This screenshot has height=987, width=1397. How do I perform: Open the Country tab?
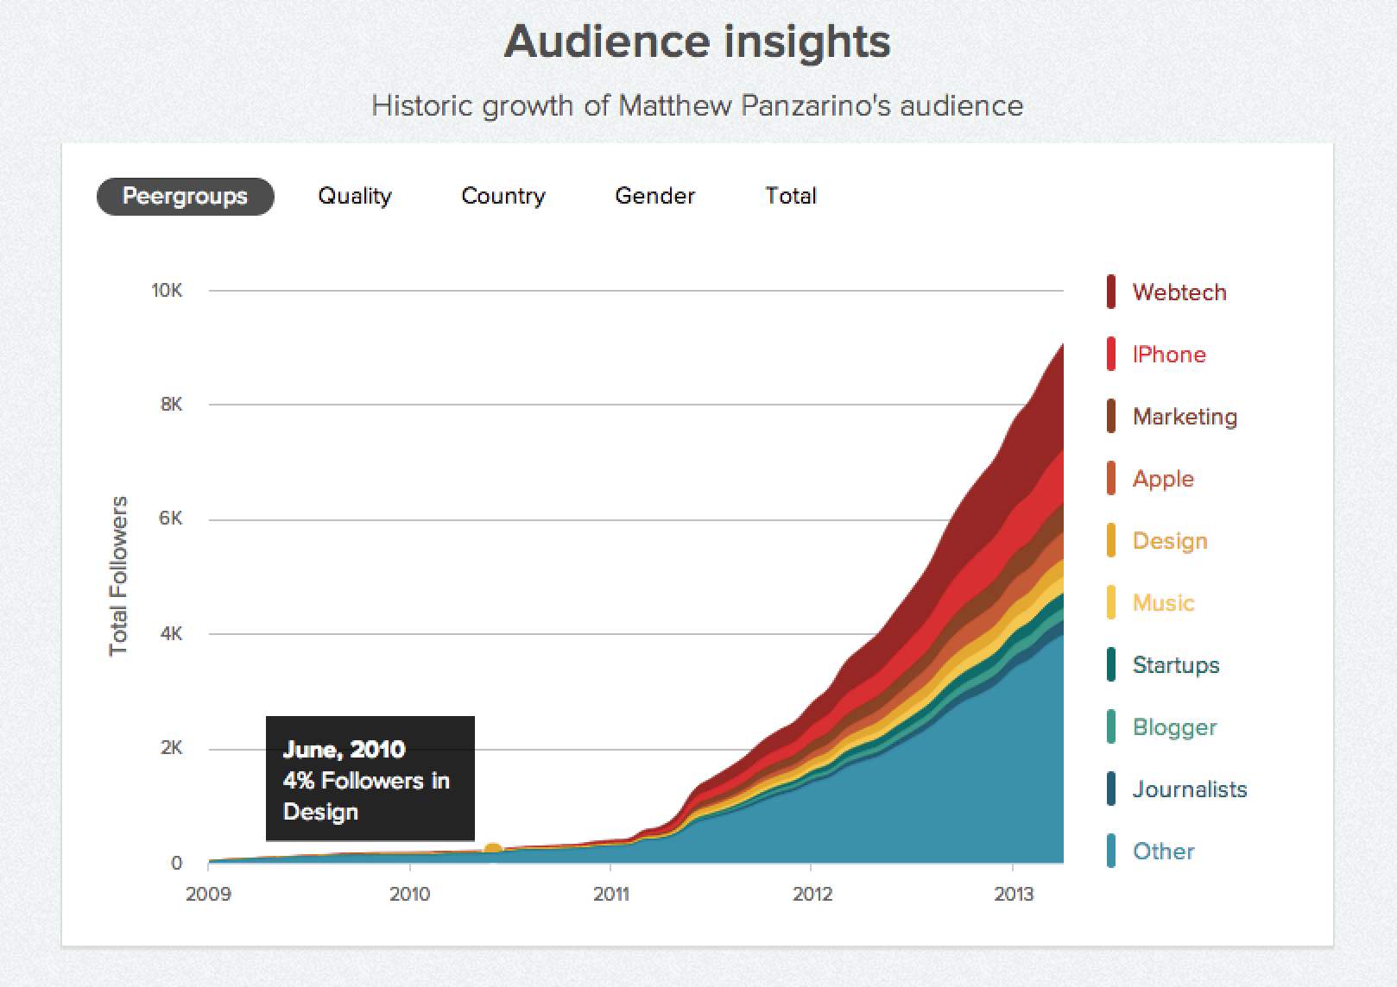[x=503, y=196]
